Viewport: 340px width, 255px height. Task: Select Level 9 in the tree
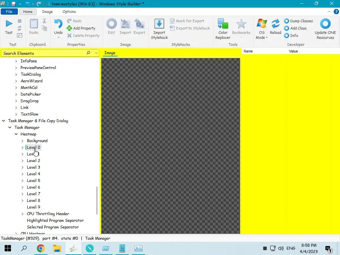click(34, 207)
